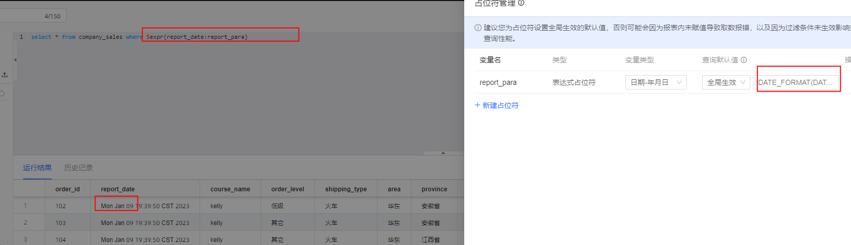Switch to the 历史记录 tab
851x245 pixels.
(x=78, y=168)
